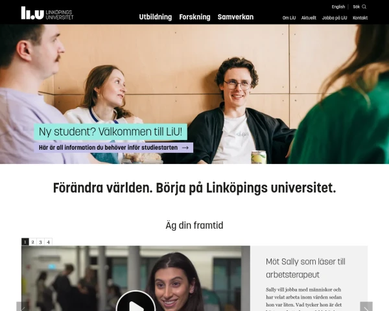Open the Utbildning menu
This screenshot has height=311, width=389.
point(156,17)
